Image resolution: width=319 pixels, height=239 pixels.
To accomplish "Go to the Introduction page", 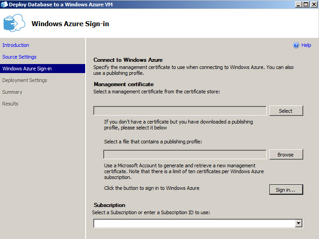I will [x=16, y=45].
